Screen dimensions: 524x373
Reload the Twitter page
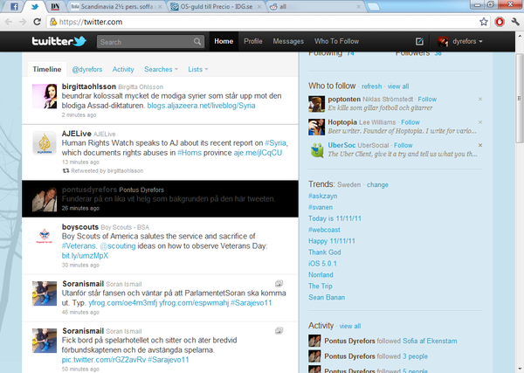37,22
